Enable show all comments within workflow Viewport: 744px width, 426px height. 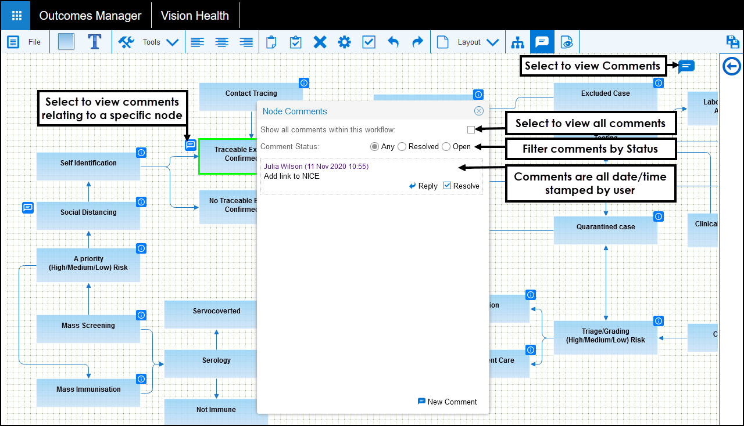[x=471, y=129]
